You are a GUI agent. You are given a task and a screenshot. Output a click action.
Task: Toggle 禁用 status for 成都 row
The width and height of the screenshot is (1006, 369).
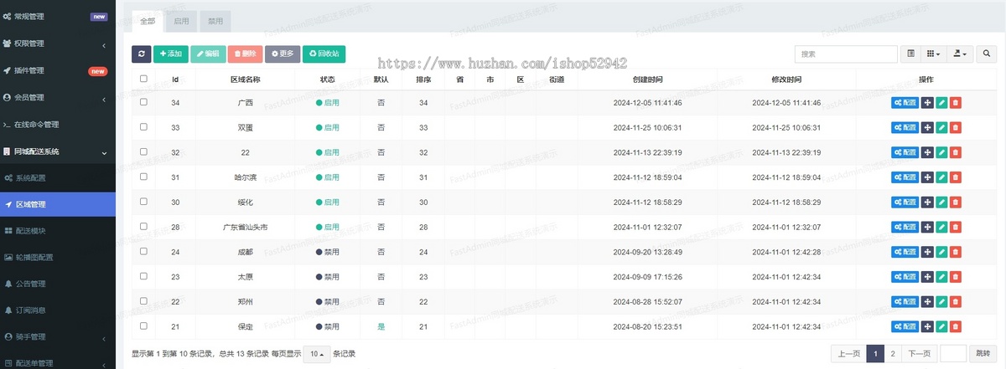pyautogui.click(x=328, y=252)
